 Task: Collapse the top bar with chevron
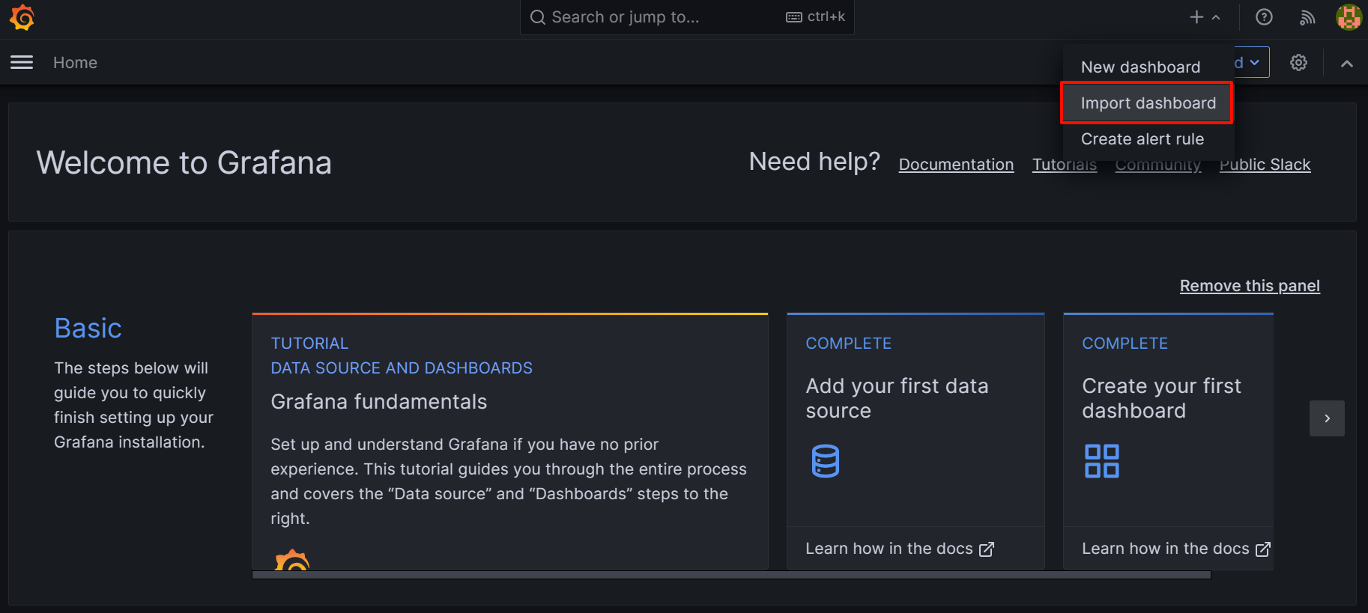coord(1346,64)
